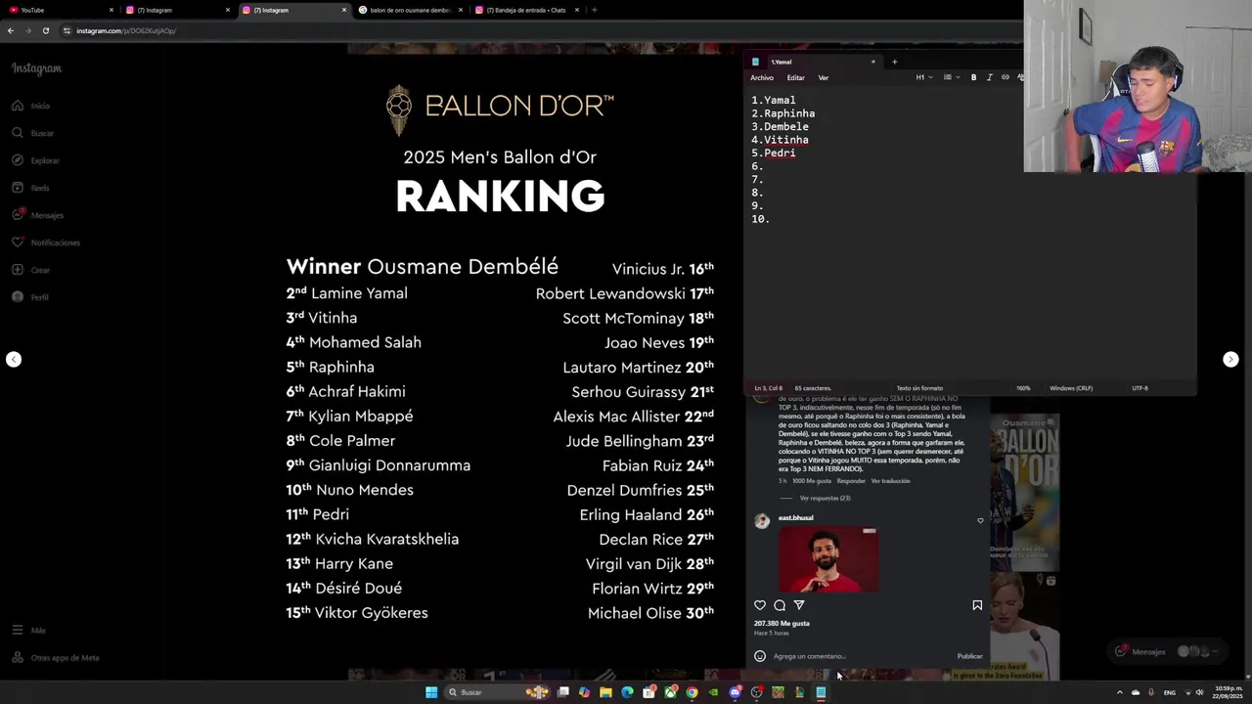Click Ver traducción under the comment
Screen dimensions: 1252x704
point(890,481)
